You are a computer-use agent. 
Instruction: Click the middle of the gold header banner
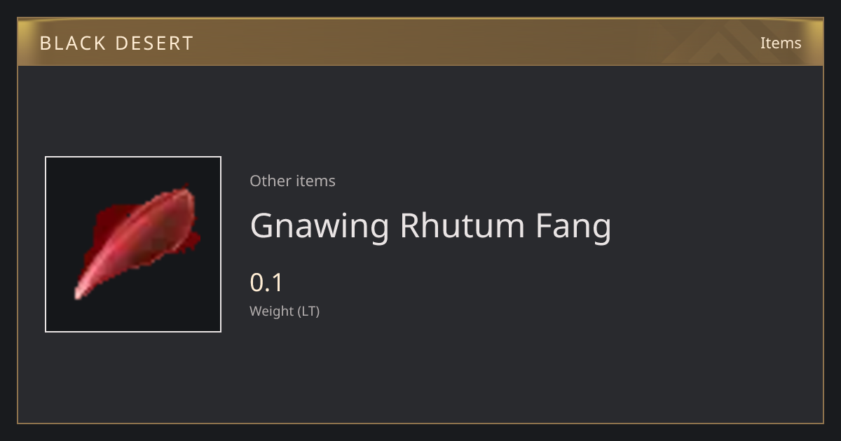[x=420, y=42]
